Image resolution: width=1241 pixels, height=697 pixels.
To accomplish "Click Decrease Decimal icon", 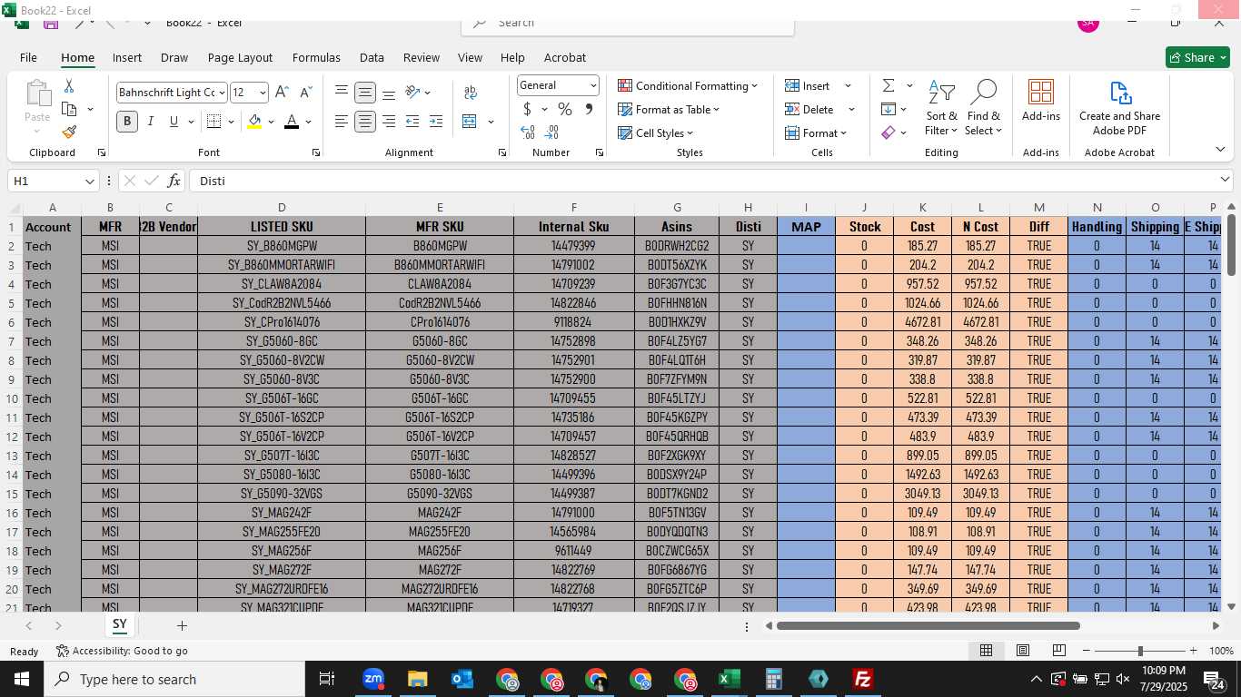I will tap(553, 133).
